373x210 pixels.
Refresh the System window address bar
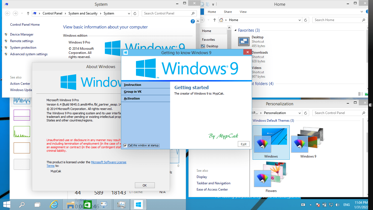[x=135, y=13]
